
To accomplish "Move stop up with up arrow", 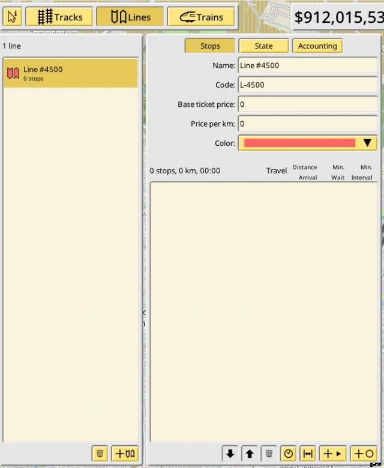I will [250, 454].
